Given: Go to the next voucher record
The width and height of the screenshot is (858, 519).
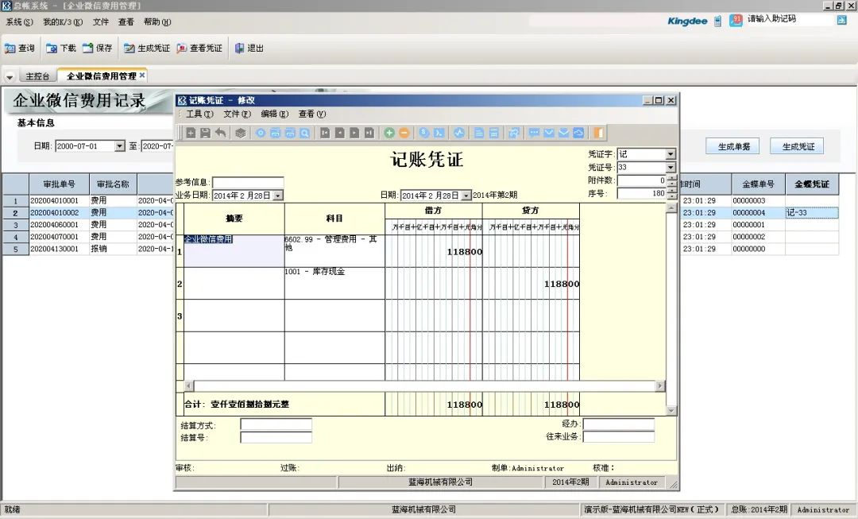Looking at the screenshot, I should [x=354, y=133].
